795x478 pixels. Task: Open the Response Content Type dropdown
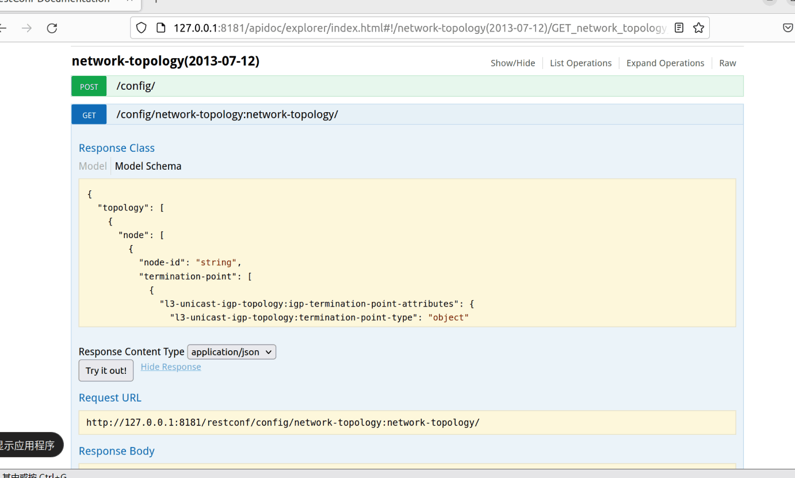coord(232,352)
